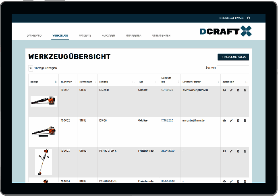Delete tool 100004 with trash icon
The width and height of the screenshot is (278, 196).
tap(238, 181)
